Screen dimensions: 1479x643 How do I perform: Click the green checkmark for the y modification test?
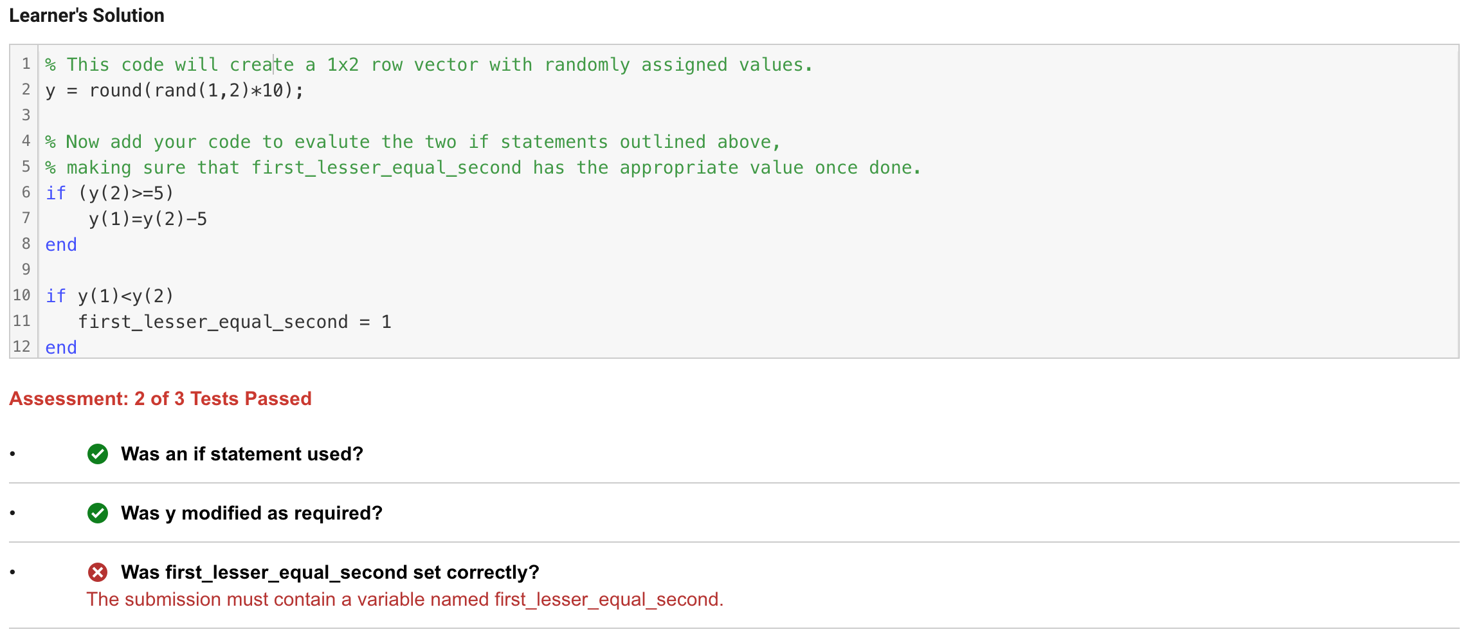tap(98, 513)
